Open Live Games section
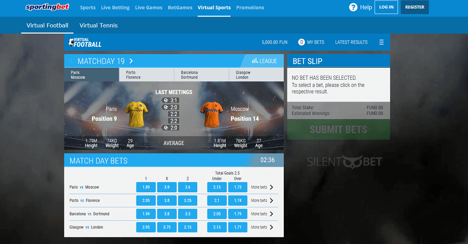This screenshot has width=468, height=244. click(148, 8)
